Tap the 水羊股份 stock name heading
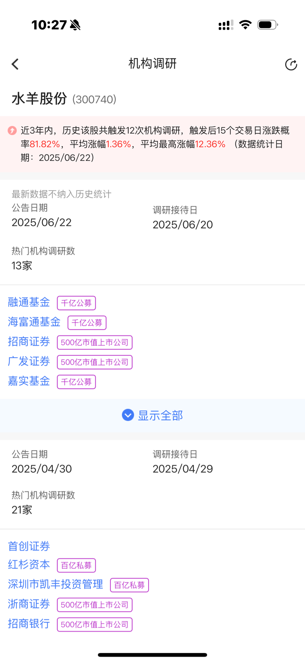This screenshot has height=663, width=305. coord(39,98)
